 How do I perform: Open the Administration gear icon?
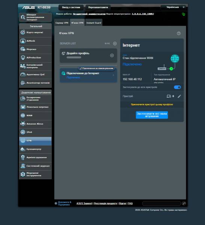pyautogui.click(x=23, y=157)
